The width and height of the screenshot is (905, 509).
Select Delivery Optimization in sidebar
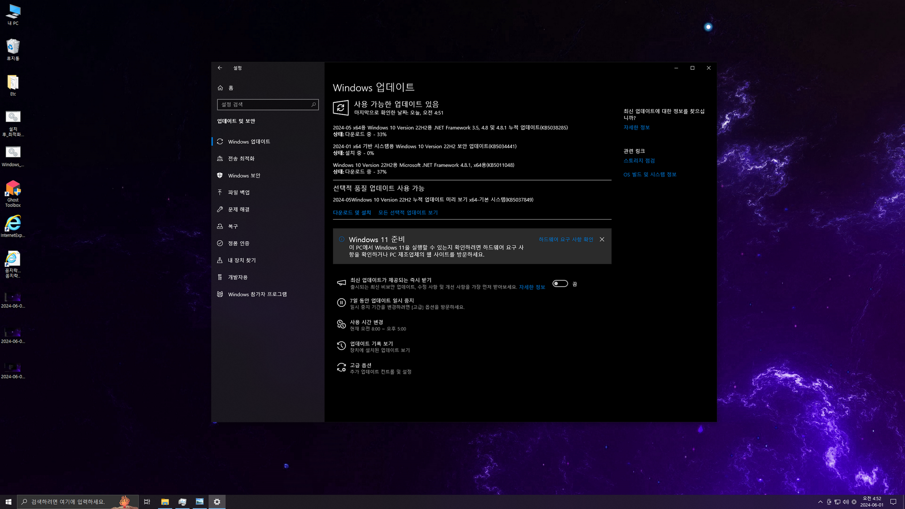[x=241, y=158]
